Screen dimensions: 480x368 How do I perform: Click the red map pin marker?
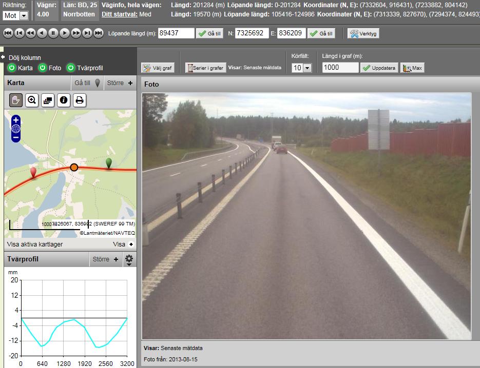pos(33,172)
